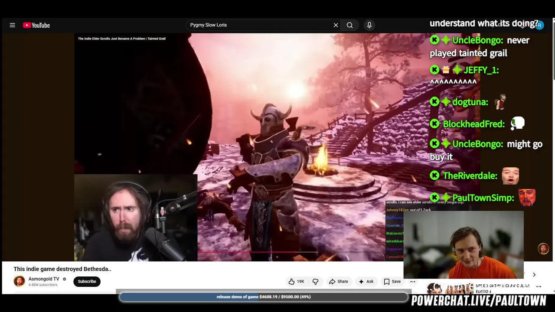Save the video to a playlist

pyautogui.click(x=392, y=282)
